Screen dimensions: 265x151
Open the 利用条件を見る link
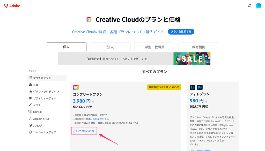[101, 119]
